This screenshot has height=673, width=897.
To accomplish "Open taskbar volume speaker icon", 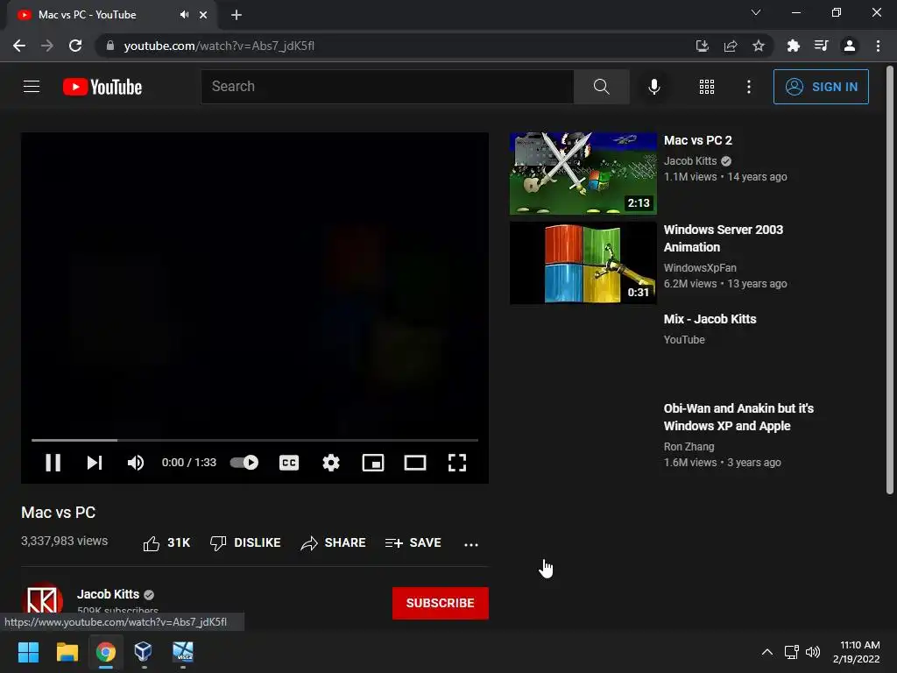I will [x=812, y=651].
